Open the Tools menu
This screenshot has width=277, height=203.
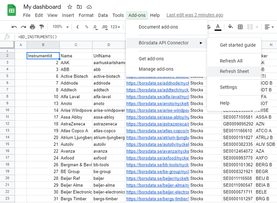(x=118, y=15)
